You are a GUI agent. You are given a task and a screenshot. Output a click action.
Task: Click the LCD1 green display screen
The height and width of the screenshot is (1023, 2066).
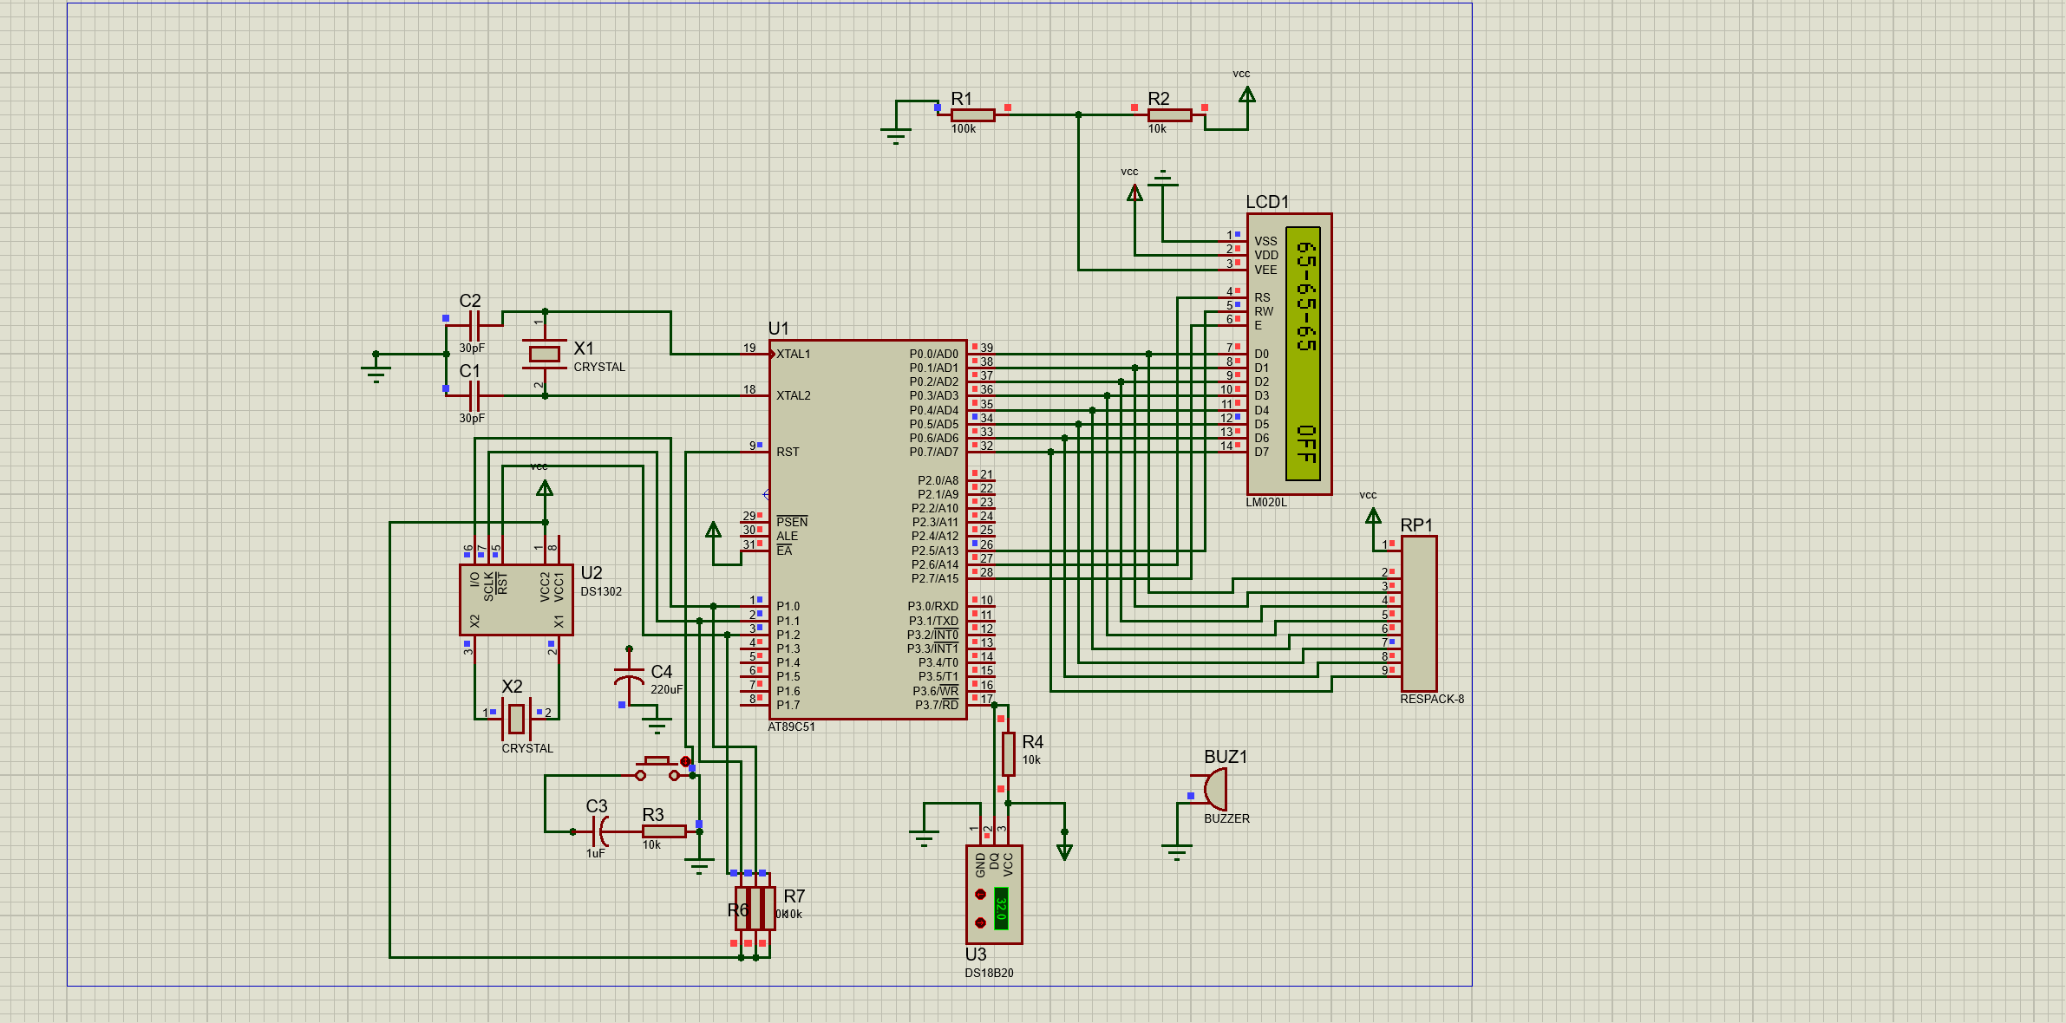pos(1303,354)
